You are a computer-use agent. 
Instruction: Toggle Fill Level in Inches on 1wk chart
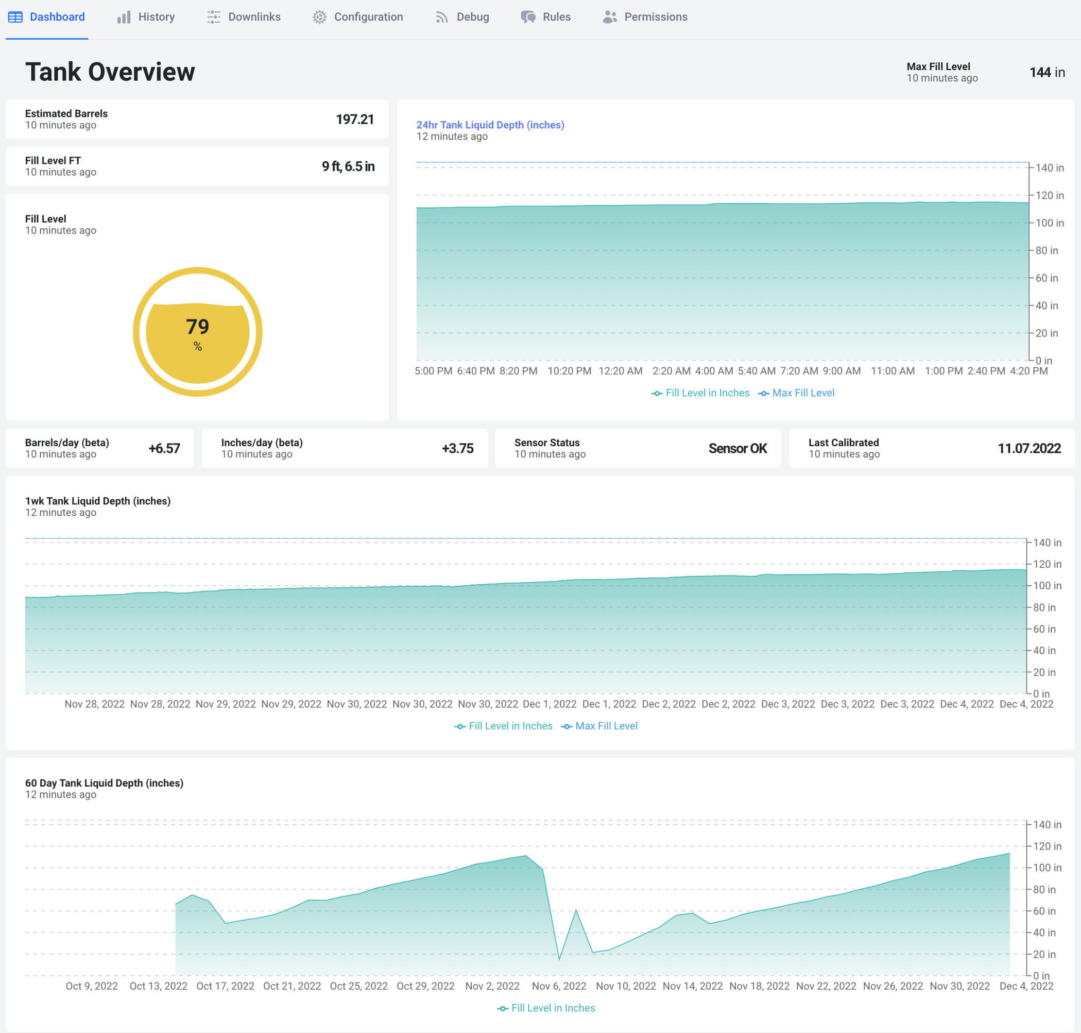503,726
